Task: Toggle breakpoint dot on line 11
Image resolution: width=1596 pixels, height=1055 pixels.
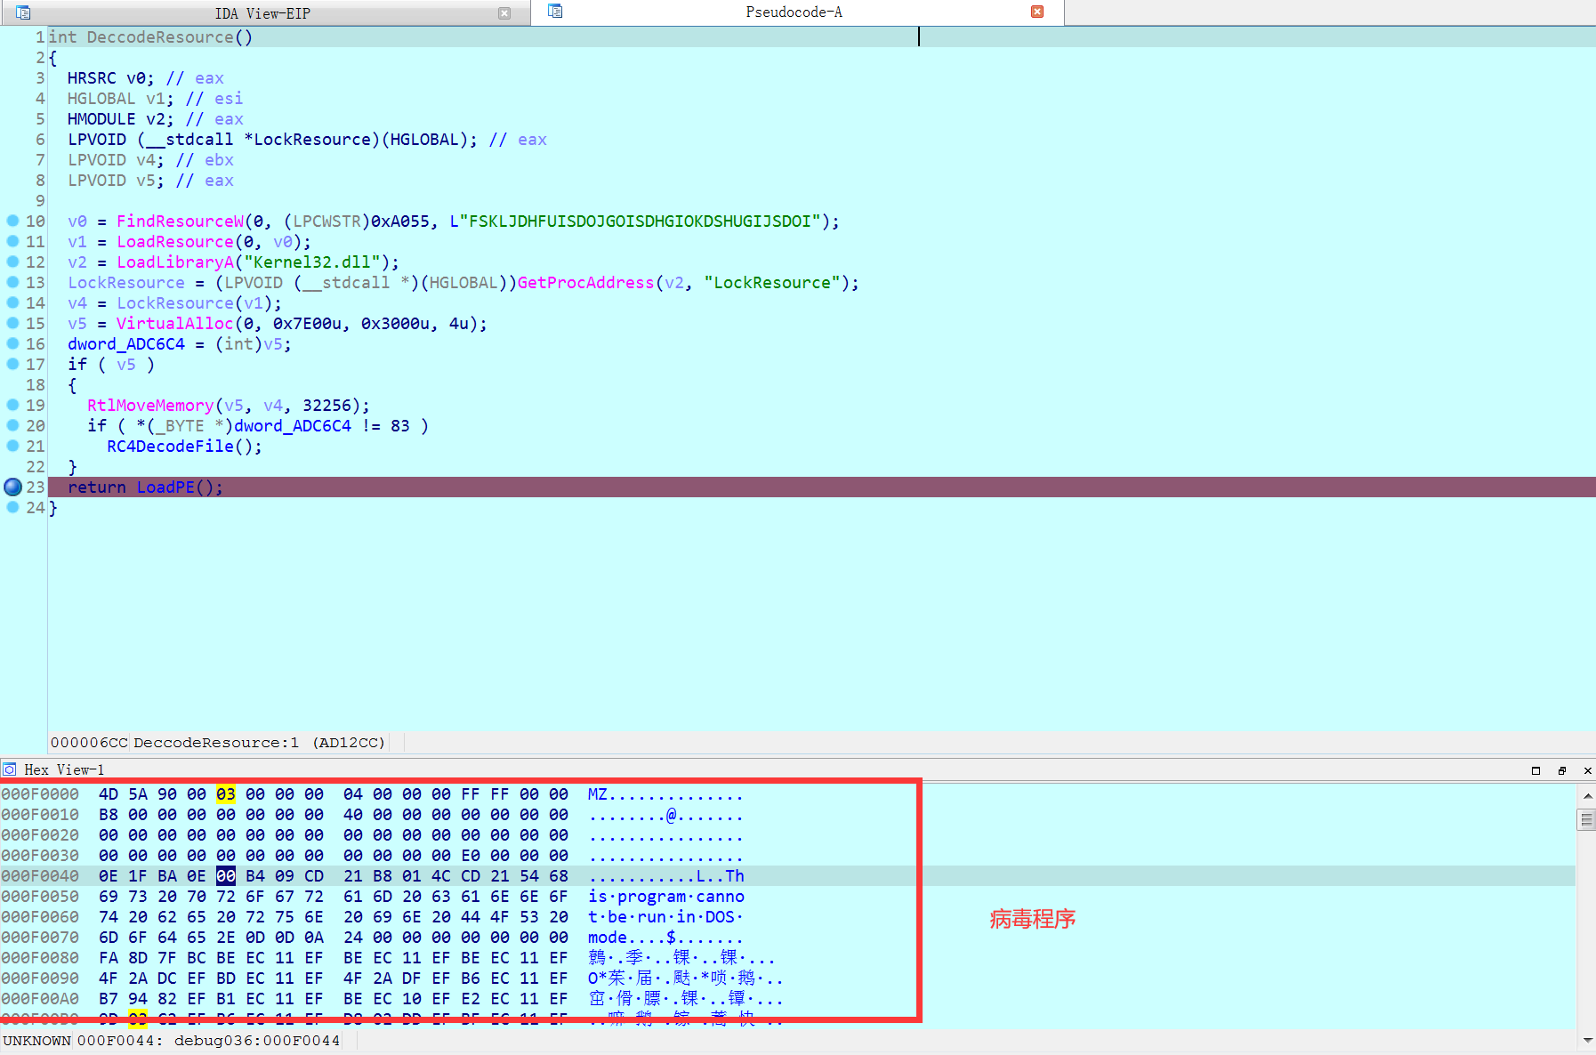Action: pos(12,241)
